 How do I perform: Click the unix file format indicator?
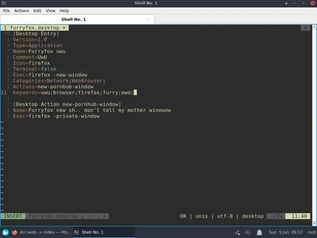click(x=202, y=216)
